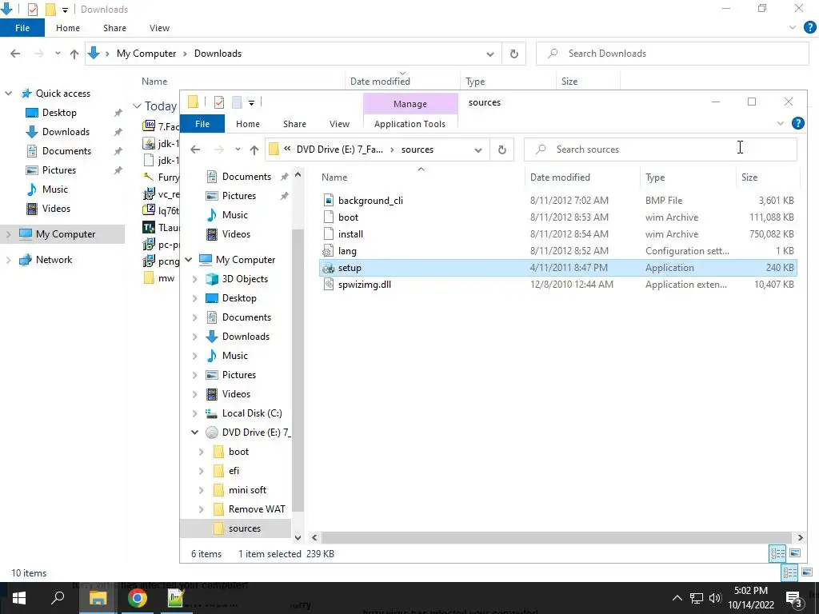Image resolution: width=819 pixels, height=614 pixels.
Task: Show hidden system tray icons
Action: [x=677, y=598]
